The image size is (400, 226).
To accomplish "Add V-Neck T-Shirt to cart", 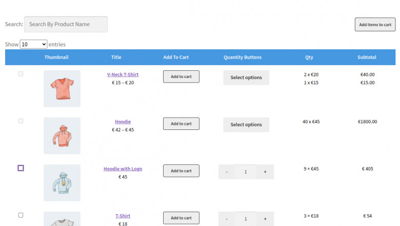I will click(181, 77).
